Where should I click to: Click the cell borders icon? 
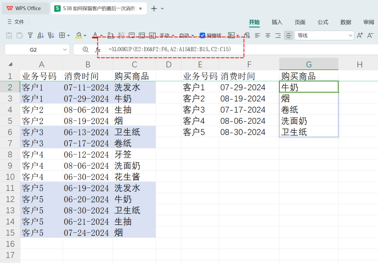pyautogui.click(x=62, y=35)
